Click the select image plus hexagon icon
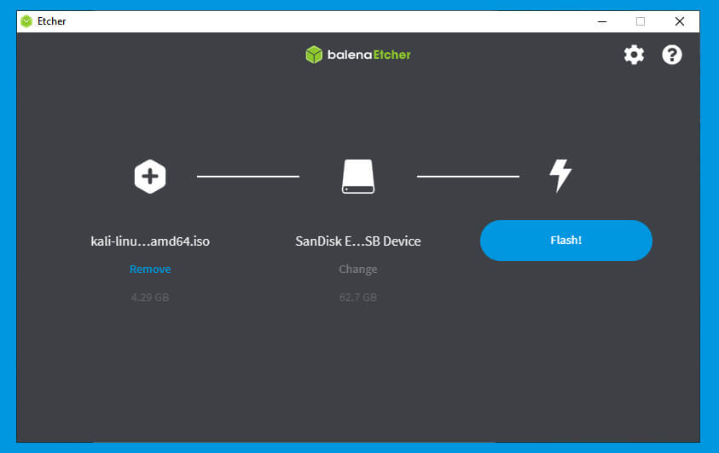719x453 pixels. tap(150, 177)
